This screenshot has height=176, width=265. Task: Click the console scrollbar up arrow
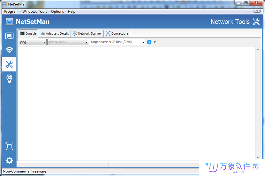pos(258,49)
